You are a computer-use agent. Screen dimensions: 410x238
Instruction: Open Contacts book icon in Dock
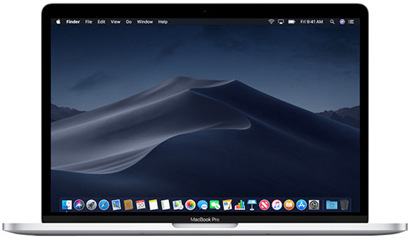pyautogui.click(x=129, y=205)
